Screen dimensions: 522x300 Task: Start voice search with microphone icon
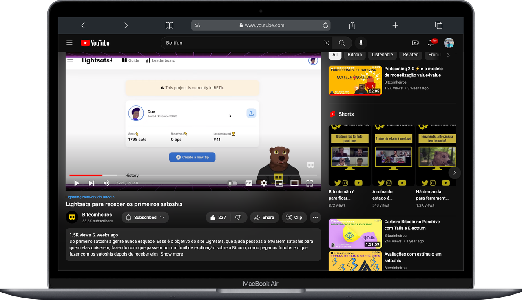(361, 43)
